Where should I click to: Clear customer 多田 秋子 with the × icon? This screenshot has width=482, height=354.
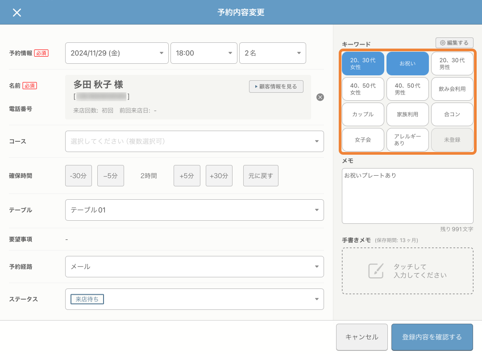tap(320, 97)
